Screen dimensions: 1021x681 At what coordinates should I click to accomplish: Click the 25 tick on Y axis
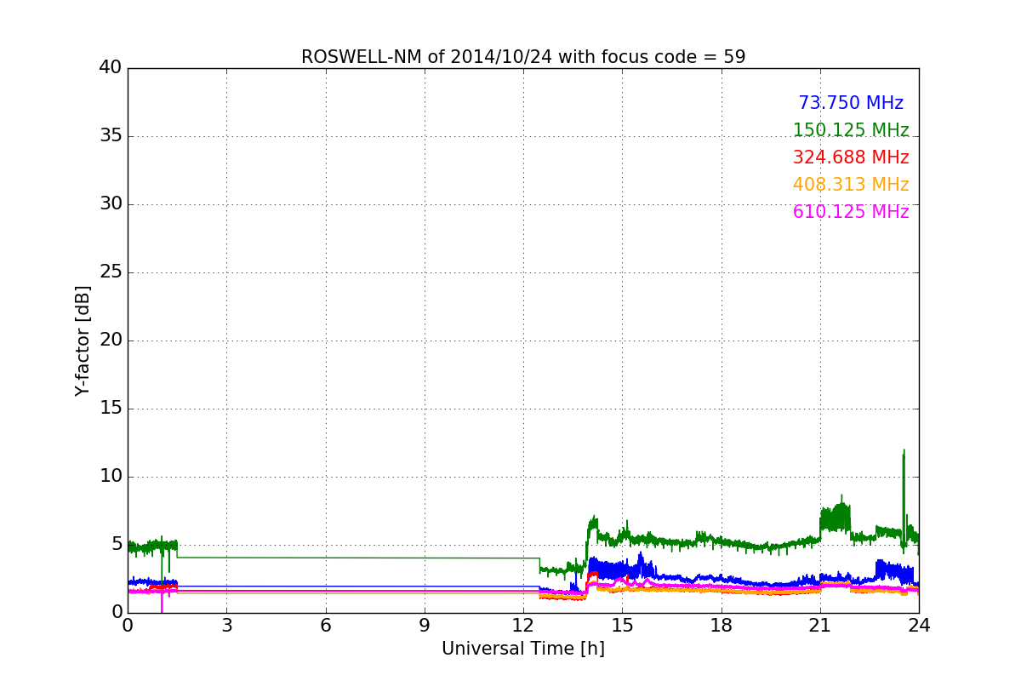pos(111,272)
